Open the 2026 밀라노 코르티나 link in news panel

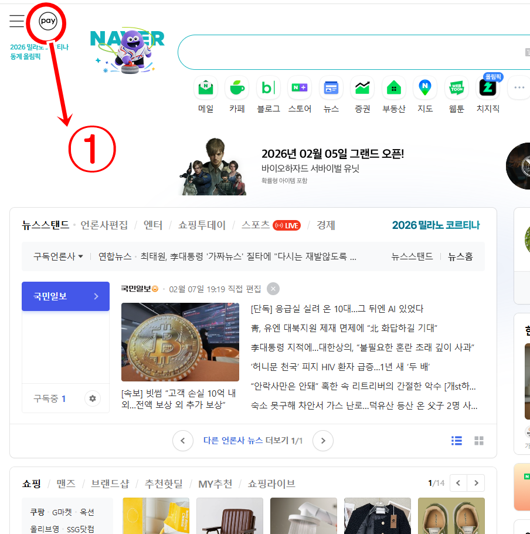pos(436,225)
